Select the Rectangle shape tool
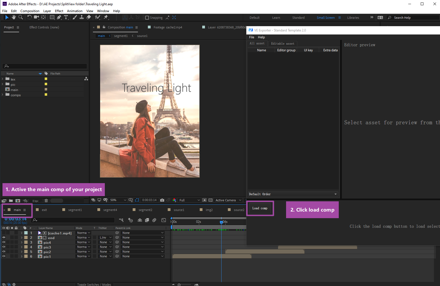Screen dimensions: 440x286 pos(52,17)
